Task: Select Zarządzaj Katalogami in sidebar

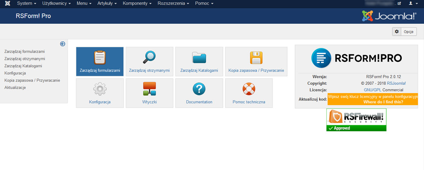Action: point(23,66)
